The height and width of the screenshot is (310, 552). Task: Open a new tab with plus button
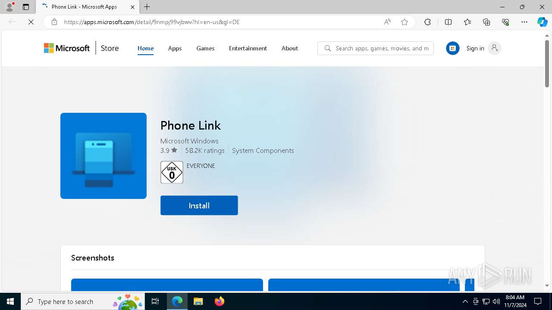(x=147, y=7)
